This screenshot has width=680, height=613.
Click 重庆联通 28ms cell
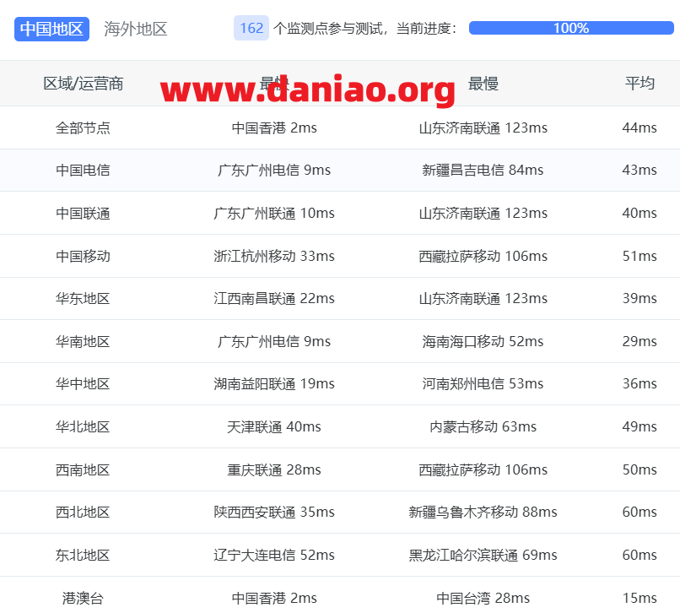pos(274,469)
